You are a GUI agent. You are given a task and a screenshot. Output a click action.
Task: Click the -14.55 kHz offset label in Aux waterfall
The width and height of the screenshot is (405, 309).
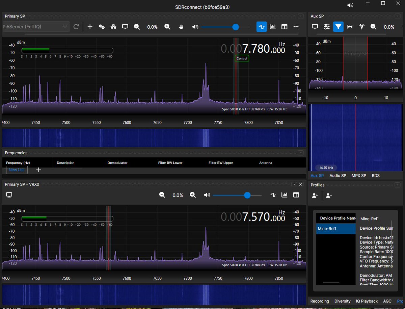click(325, 168)
